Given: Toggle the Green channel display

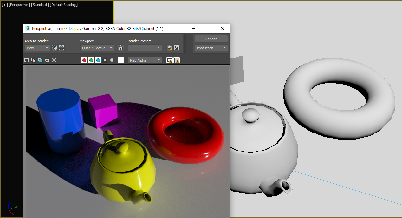Looking at the screenshot, I should click(x=91, y=60).
